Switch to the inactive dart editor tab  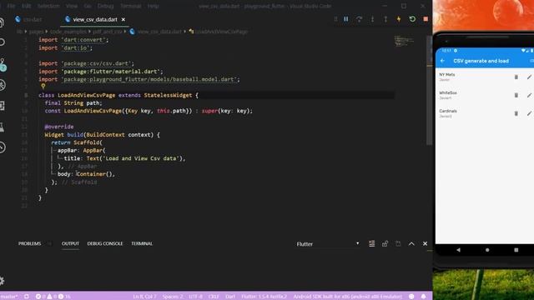point(29,19)
